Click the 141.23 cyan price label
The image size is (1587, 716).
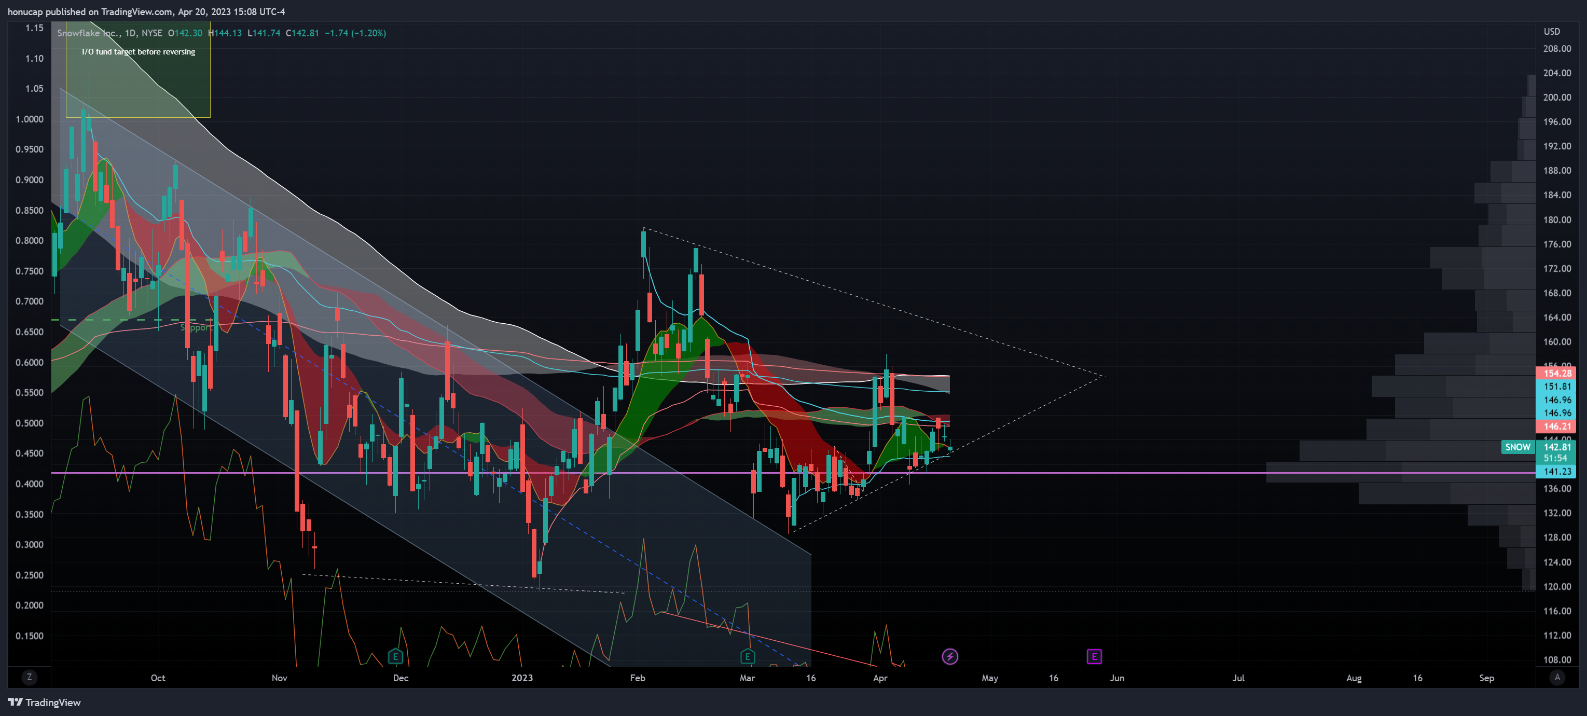tap(1557, 472)
